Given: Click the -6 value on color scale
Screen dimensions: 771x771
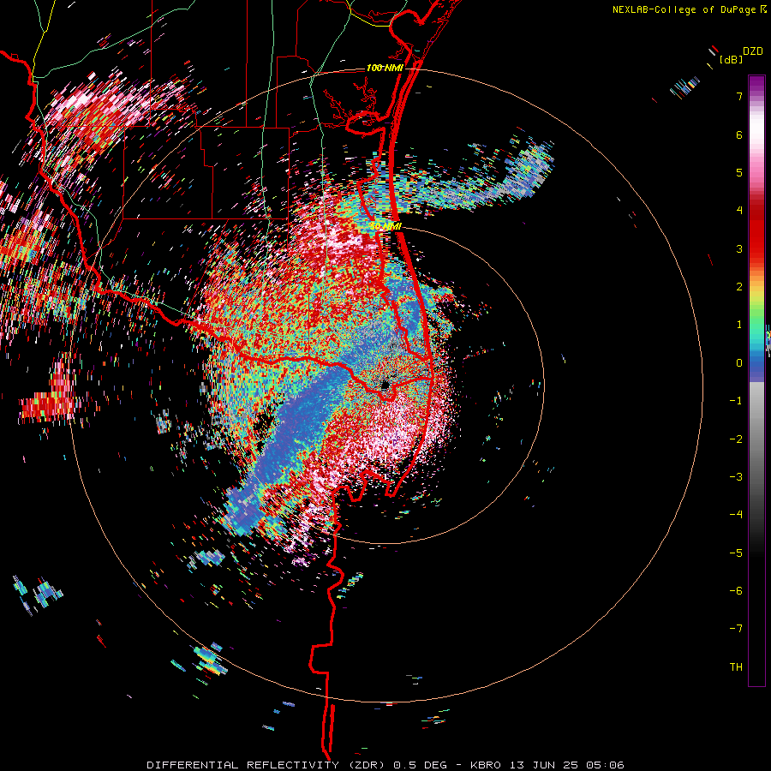Looking at the screenshot, I should [736, 590].
